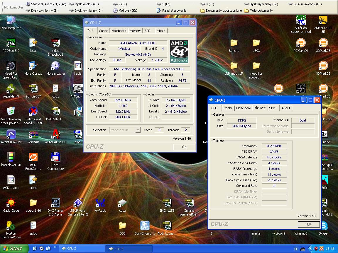Open PCMark04 desktop shortcut
Image resolution: width=338 pixels, height=253 pixels.
pos(301,45)
